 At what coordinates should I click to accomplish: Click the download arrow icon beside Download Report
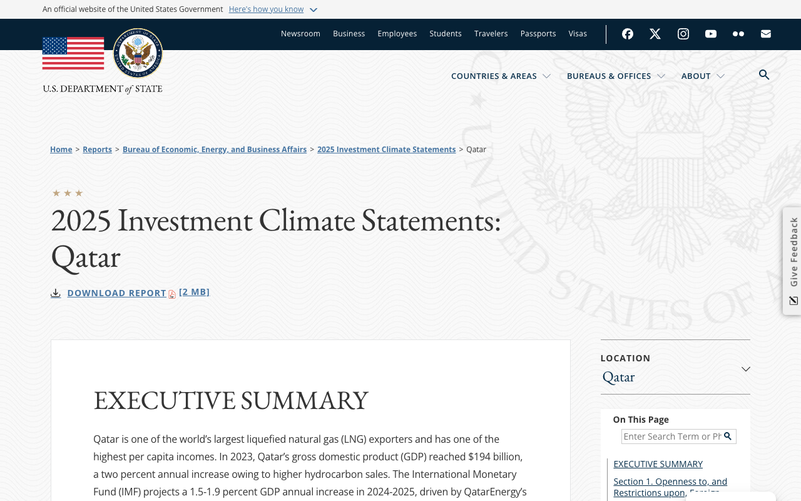[x=56, y=293]
